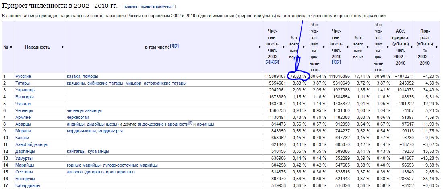Follow the 'горные марийцы' link
The height and width of the screenshot is (189, 444).
(x=84, y=165)
